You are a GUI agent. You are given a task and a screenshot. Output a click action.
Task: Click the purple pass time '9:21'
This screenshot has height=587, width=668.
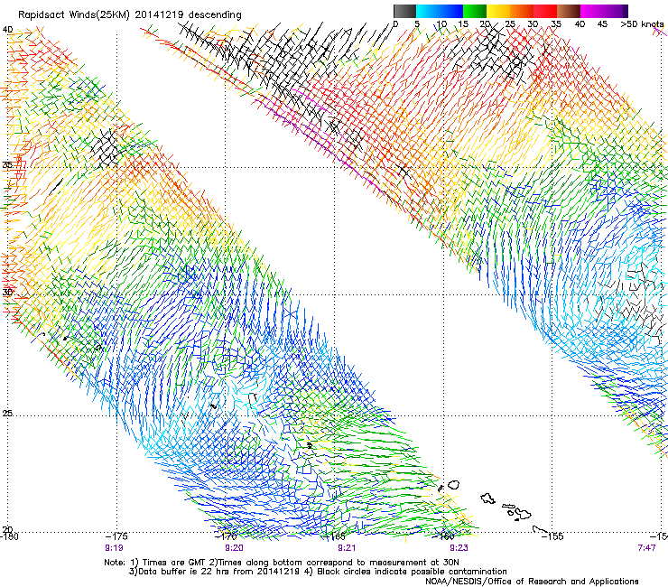347,548
